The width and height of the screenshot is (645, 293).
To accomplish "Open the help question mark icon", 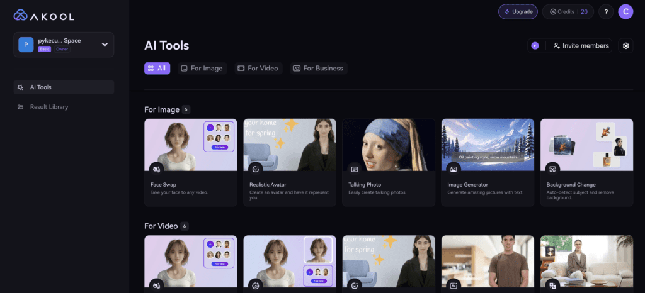I will pos(606,11).
